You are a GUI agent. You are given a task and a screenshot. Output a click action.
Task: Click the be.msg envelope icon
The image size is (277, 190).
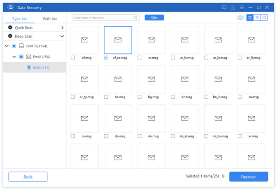118,79
